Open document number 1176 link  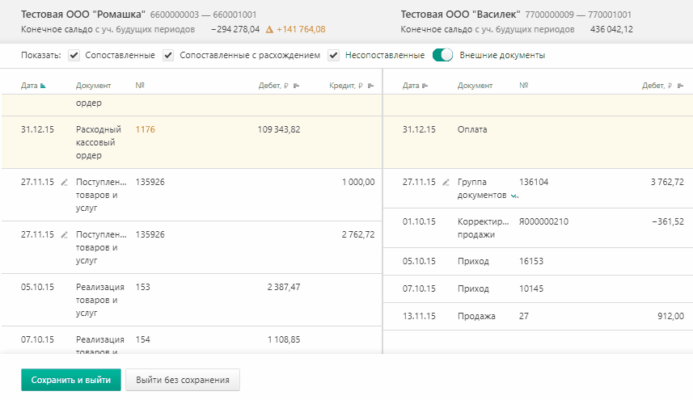pos(146,129)
